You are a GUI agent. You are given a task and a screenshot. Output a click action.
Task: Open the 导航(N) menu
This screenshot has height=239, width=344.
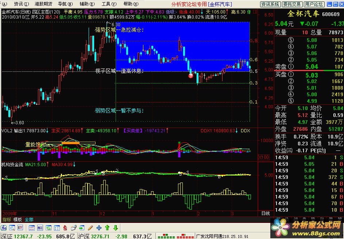pyautogui.click(x=65, y=4)
